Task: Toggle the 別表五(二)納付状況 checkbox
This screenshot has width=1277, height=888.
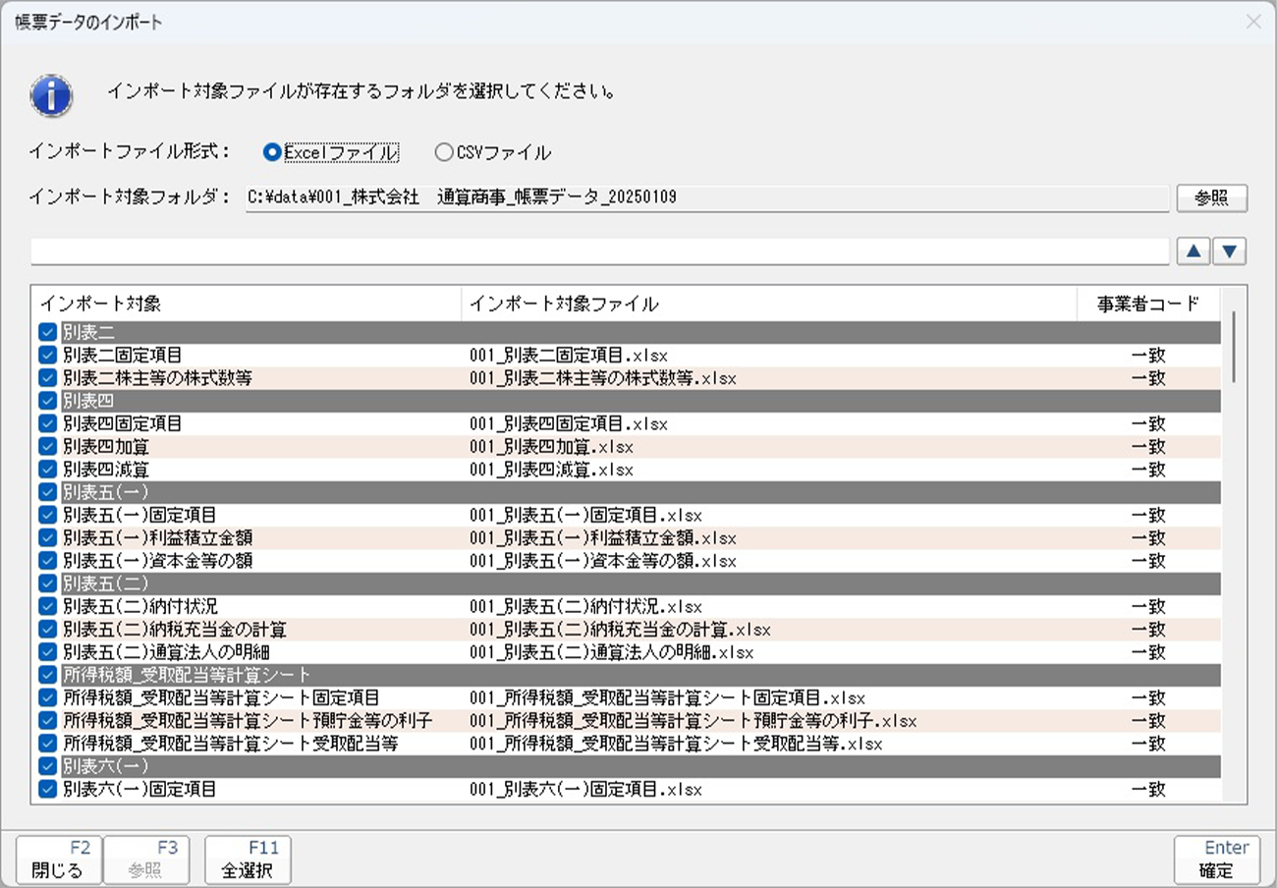Action: click(47, 606)
